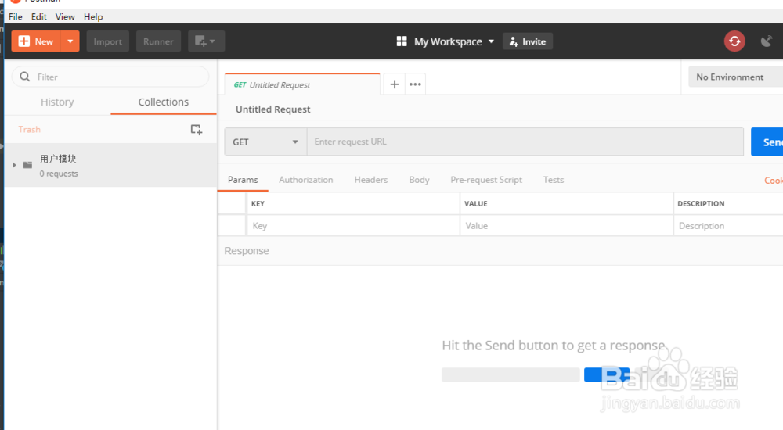Open the File menu

tap(16, 16)
